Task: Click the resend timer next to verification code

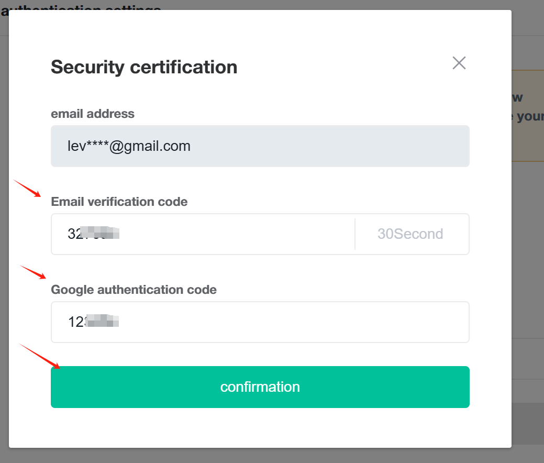Action: click(x=410, y=234)
